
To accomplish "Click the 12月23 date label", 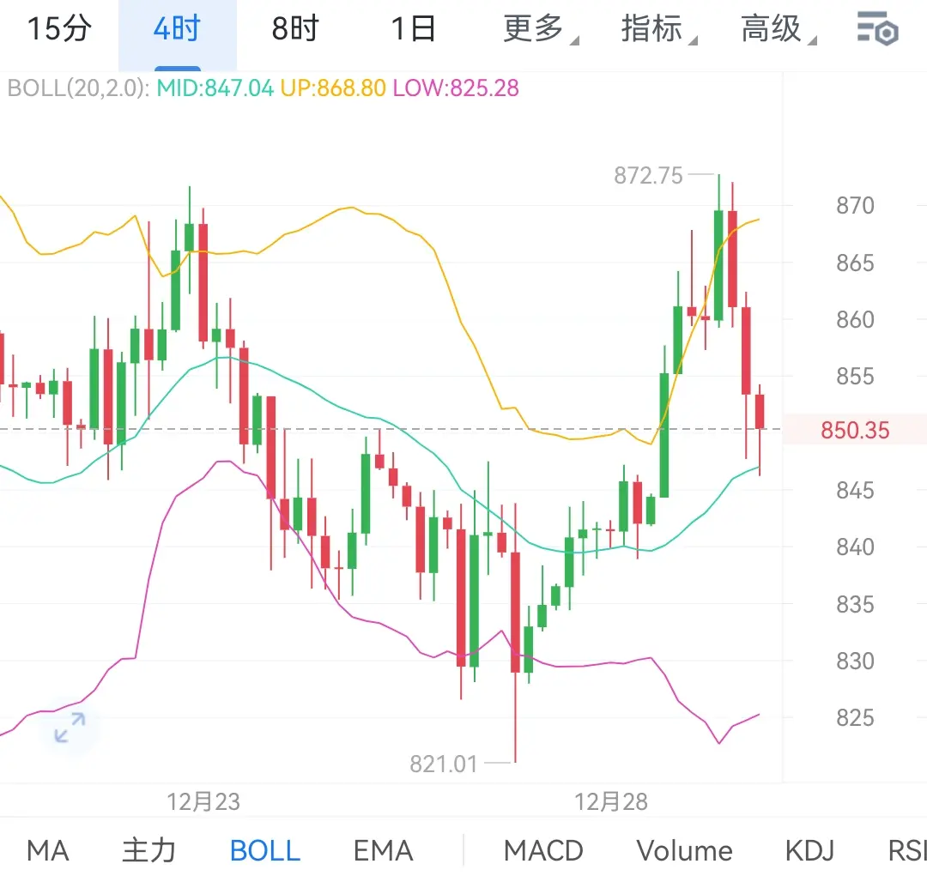I will pyautogui.click(x=203, y=802).
